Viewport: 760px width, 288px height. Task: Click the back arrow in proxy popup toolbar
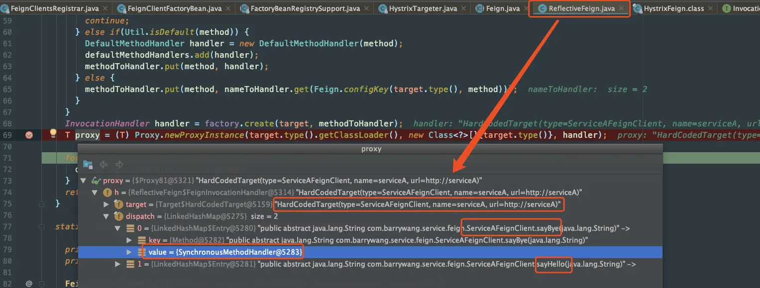coord(104,164)
